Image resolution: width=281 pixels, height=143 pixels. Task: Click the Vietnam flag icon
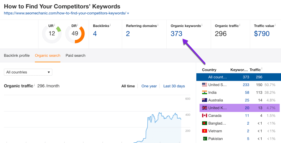pos(205,131)
